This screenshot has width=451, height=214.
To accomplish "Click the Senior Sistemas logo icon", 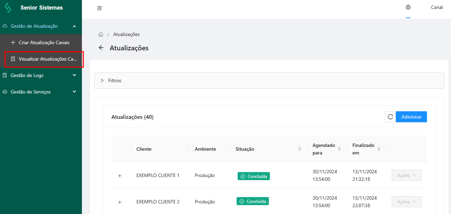I will [8, 8].
